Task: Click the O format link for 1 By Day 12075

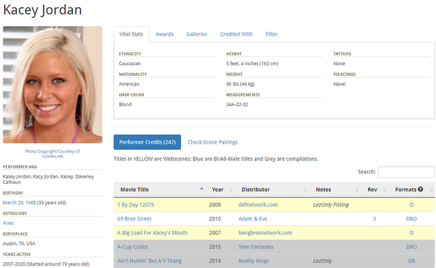Action: click(412, 205)
